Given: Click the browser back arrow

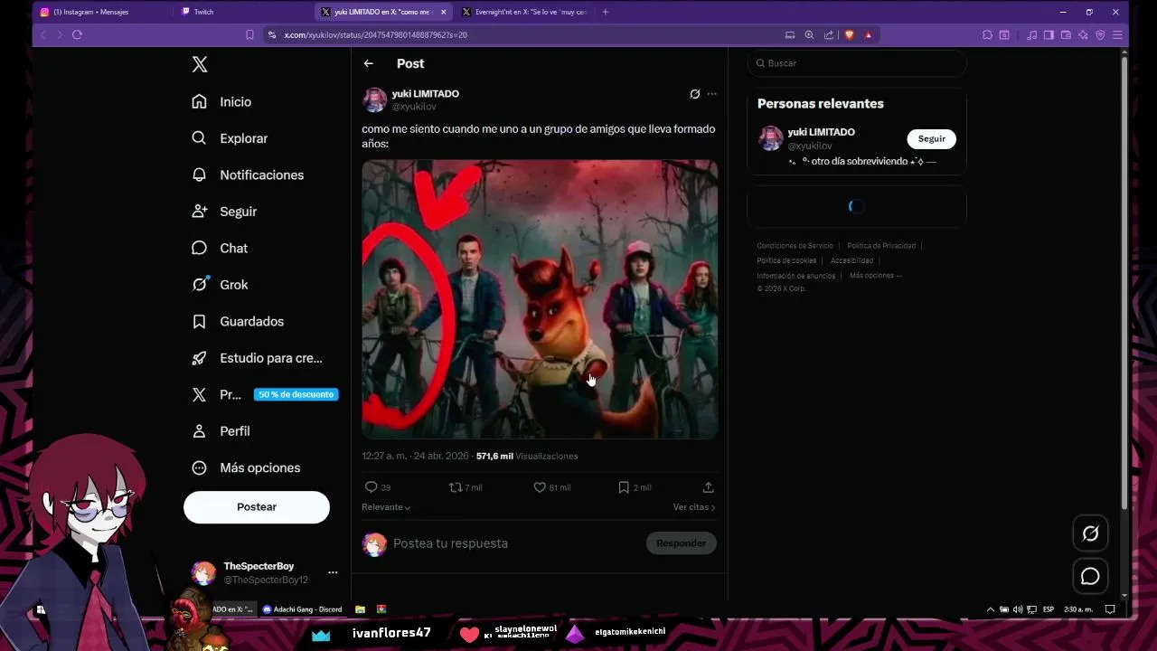Looking at the screenshot, I should pos(42,34).
